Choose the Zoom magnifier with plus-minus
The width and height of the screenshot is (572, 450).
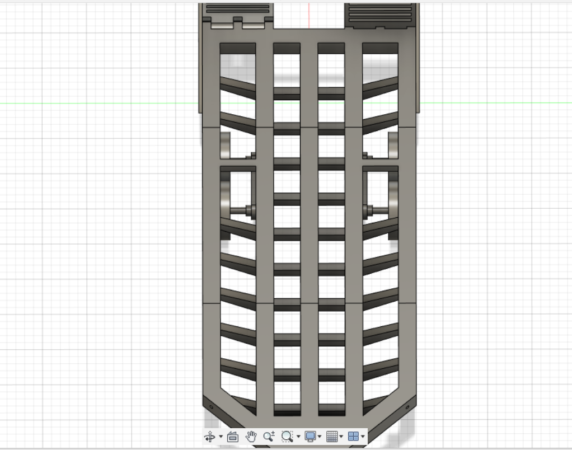(269, 436)
